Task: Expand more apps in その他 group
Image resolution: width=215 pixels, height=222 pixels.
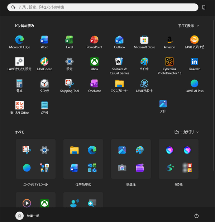Action: click(x=187, y=168)
